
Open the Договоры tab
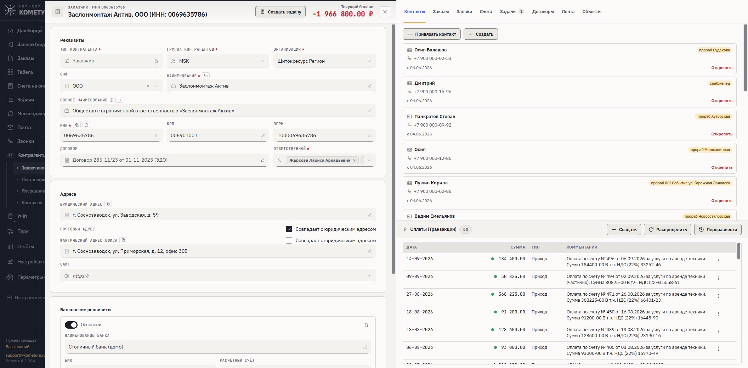click(543, 12)
